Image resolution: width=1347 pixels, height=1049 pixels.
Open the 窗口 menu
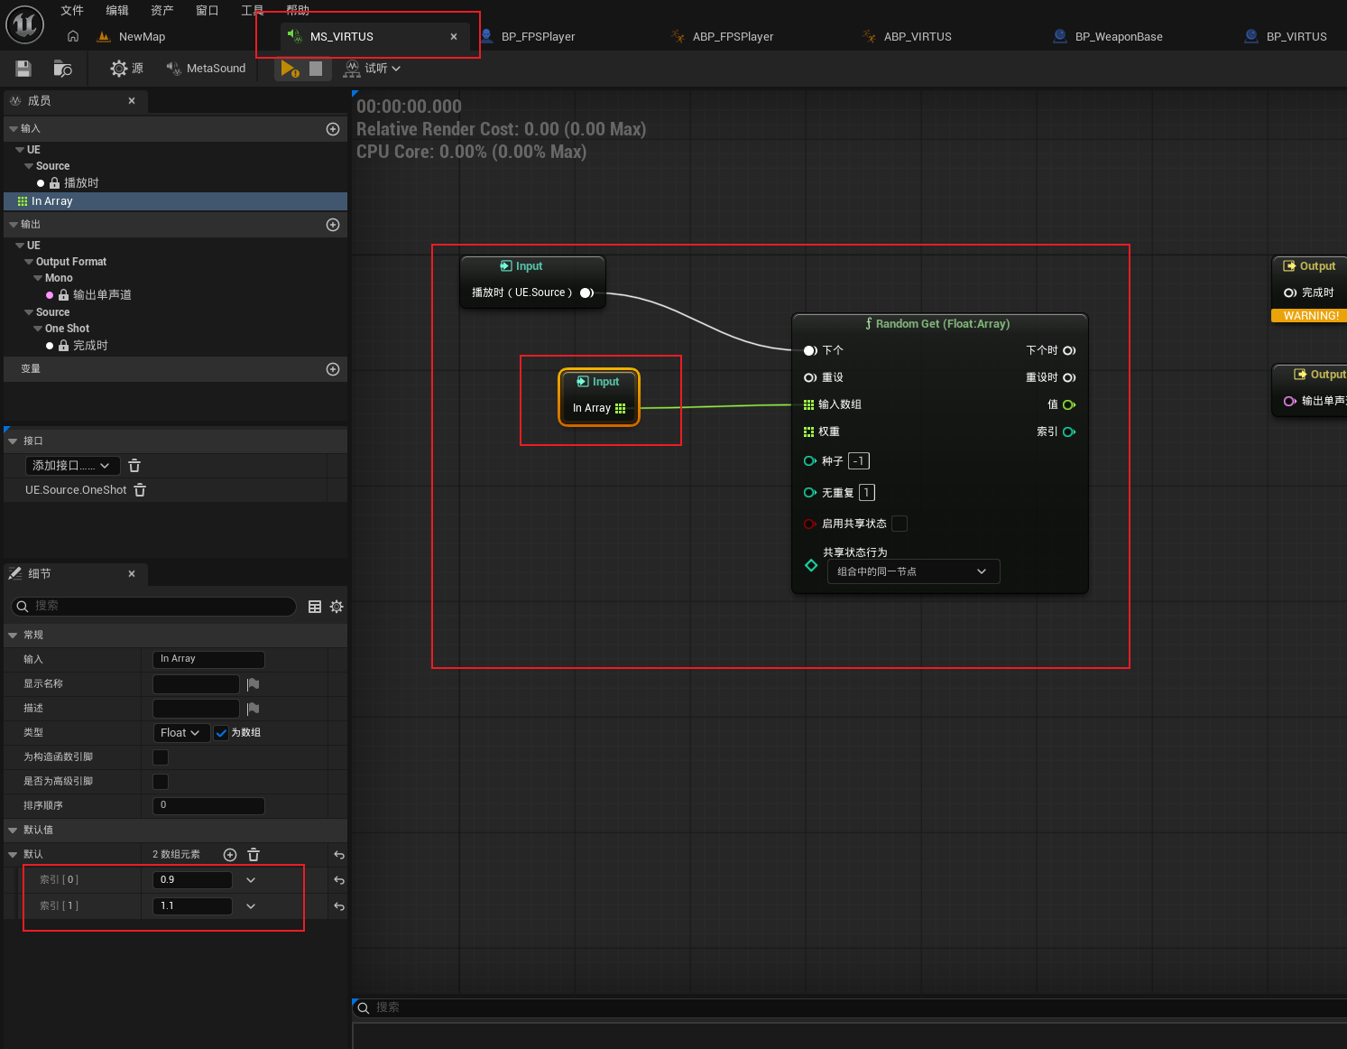tap(208, 11)
